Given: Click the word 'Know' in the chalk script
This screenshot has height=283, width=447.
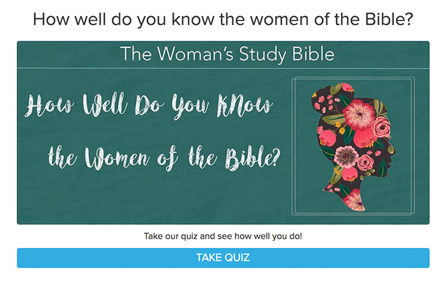Looking at the screenshot, I should 245,105.
